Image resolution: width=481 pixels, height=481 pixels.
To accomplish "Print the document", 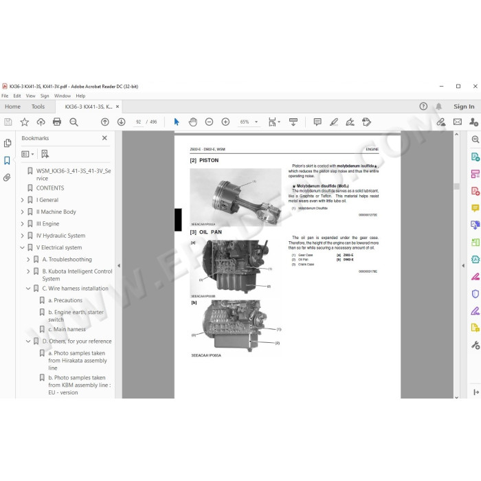I will 57,122.
